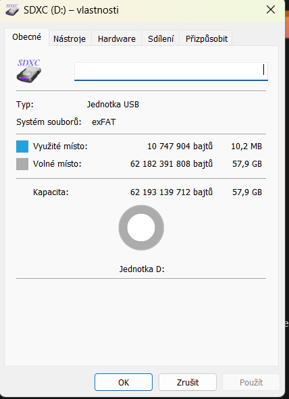Click the blue used space swatch
The image size is (289, 399).
coord(22,147)
